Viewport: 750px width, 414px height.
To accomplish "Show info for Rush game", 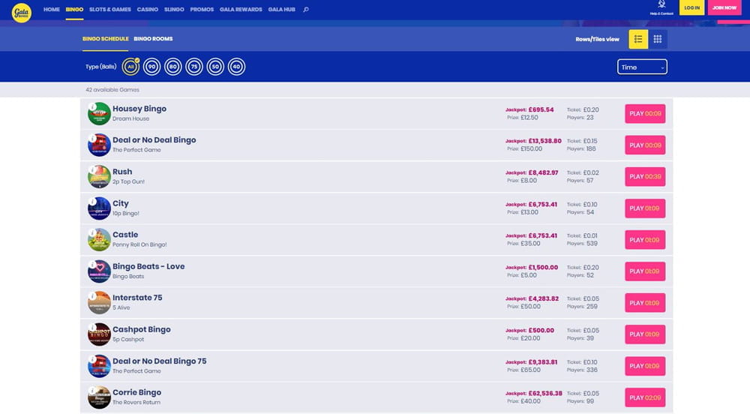I will (92, 169).
